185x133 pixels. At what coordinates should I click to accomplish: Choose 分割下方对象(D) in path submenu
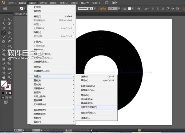(96, 107)
